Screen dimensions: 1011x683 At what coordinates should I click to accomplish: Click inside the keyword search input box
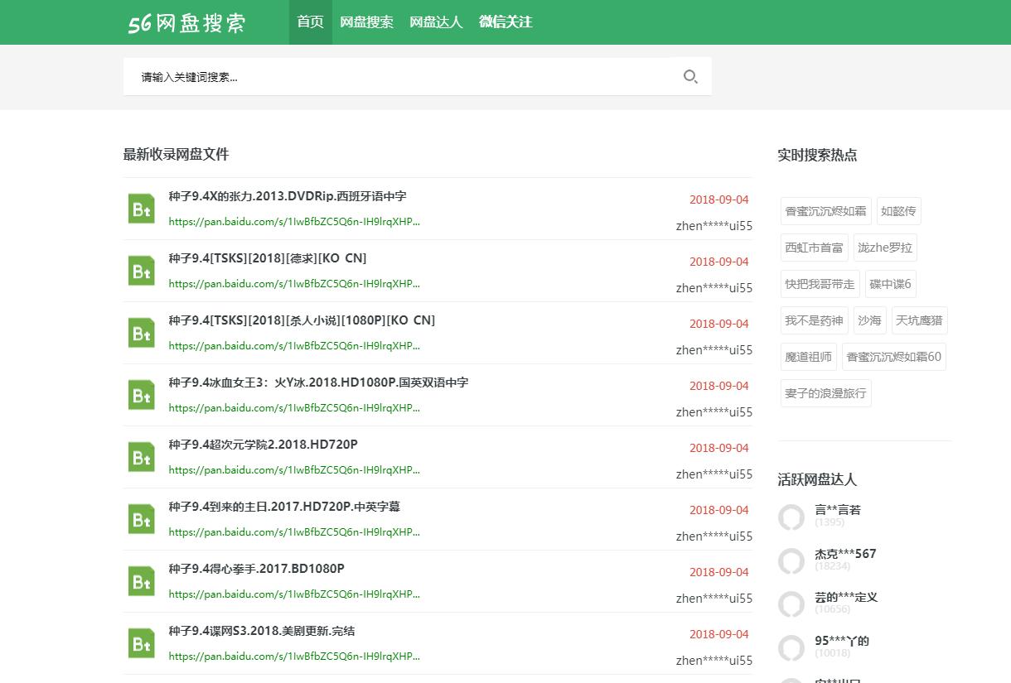click(x=373, y=76)
